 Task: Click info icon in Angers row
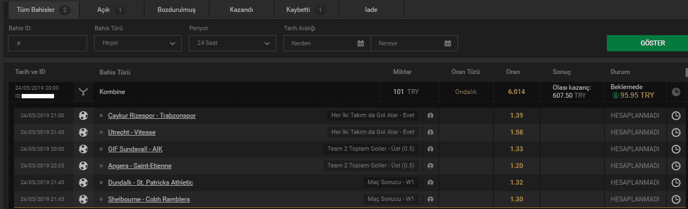tap(431, 166)
